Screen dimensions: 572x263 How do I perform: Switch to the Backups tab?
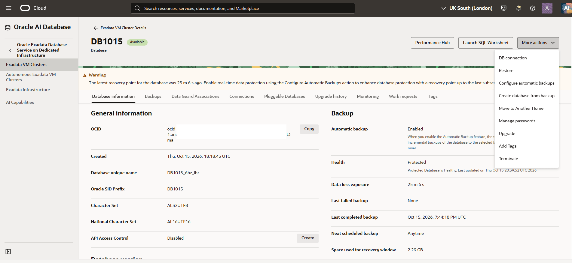tap(153, 96)
